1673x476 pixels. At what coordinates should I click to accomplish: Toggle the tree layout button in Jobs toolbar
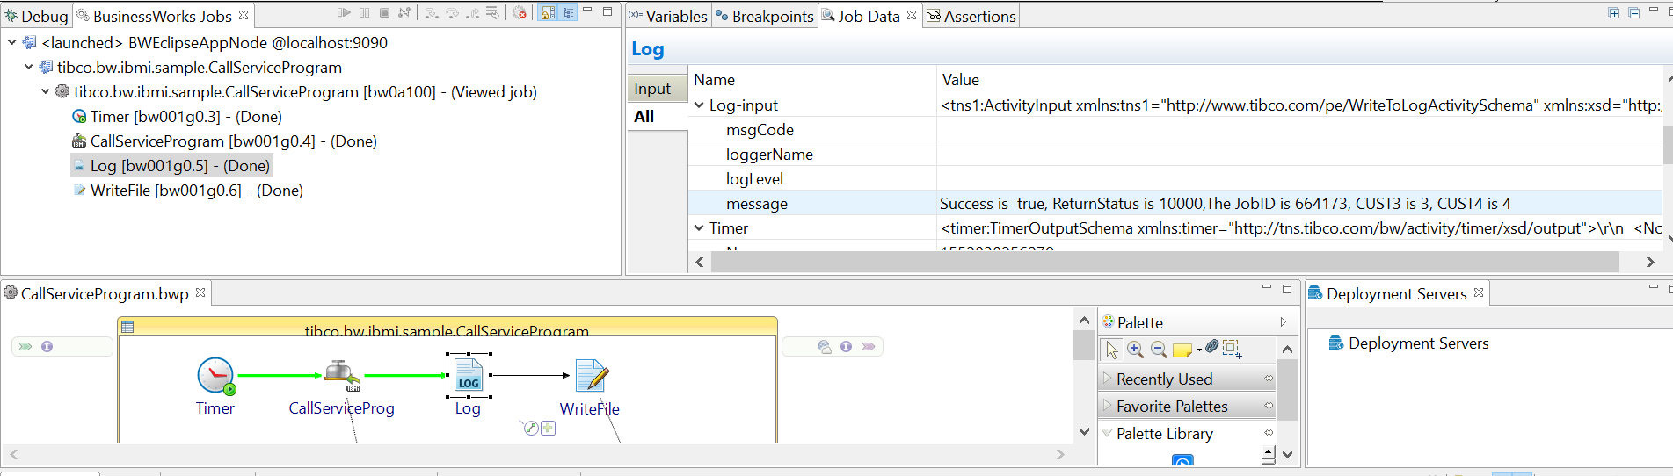point(568,13)
